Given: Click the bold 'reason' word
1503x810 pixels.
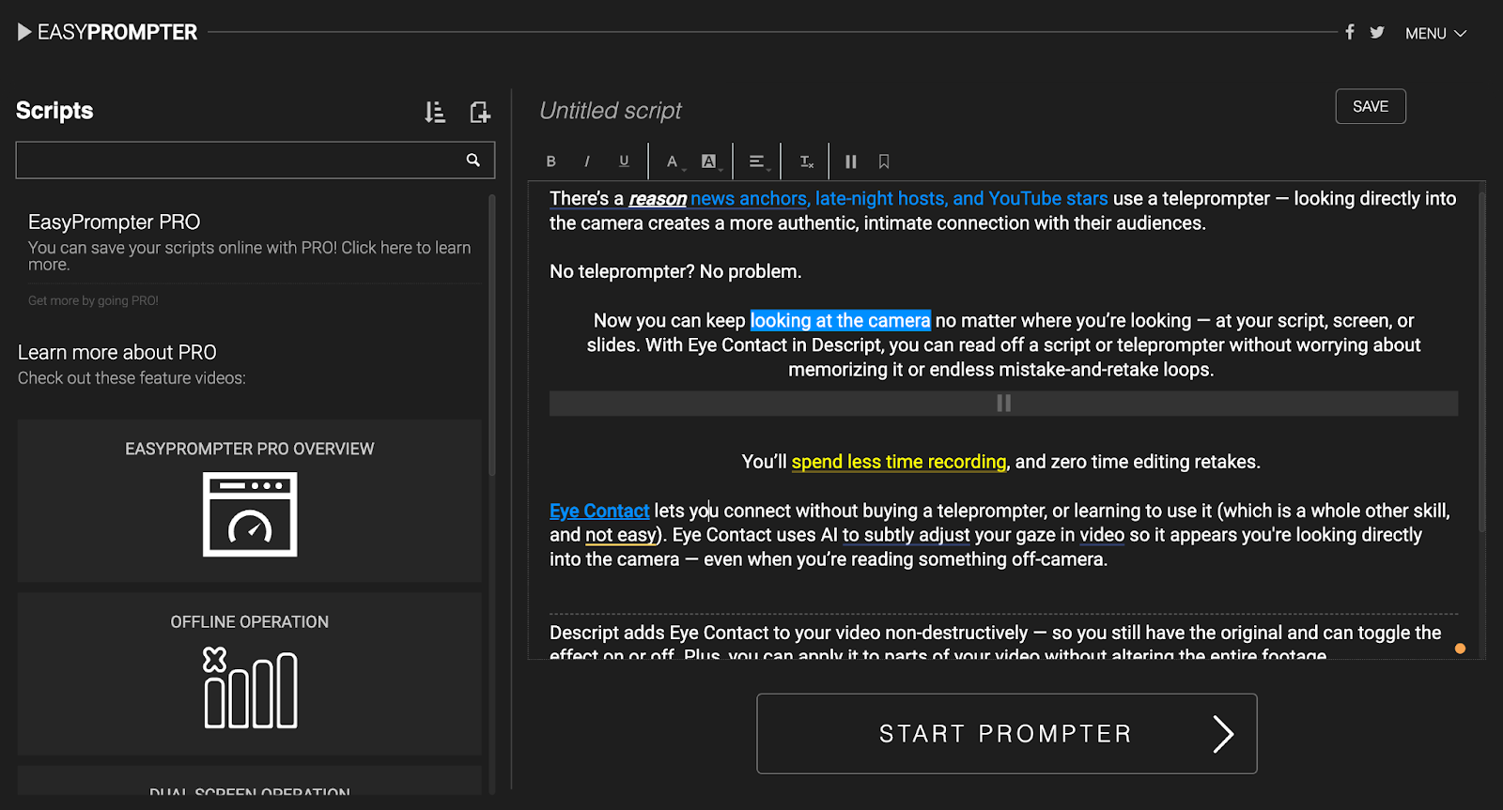Looking at the screenshot, I should point(658,199).
